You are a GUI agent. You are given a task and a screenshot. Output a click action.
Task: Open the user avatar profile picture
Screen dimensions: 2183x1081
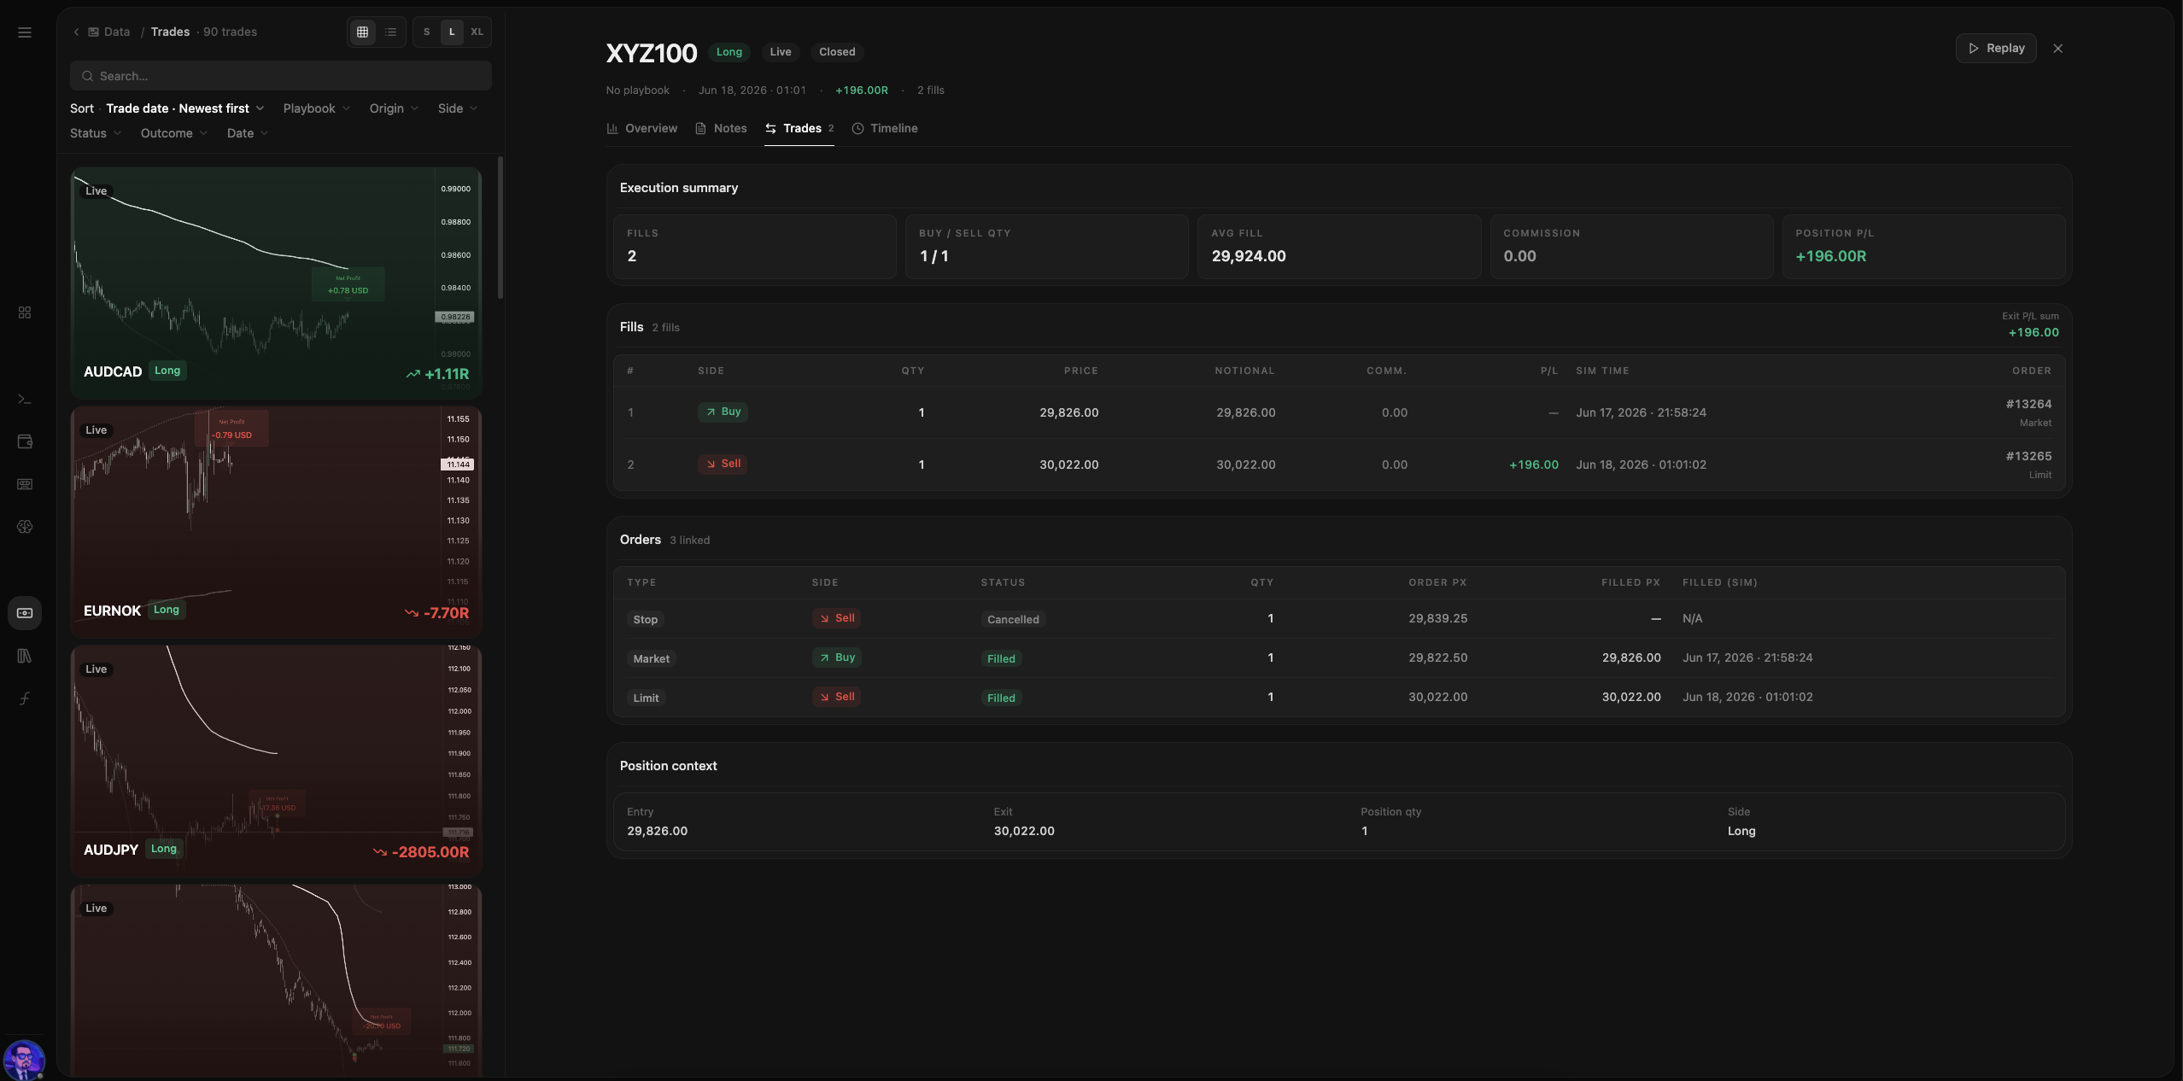click(x=24, y=1060)
